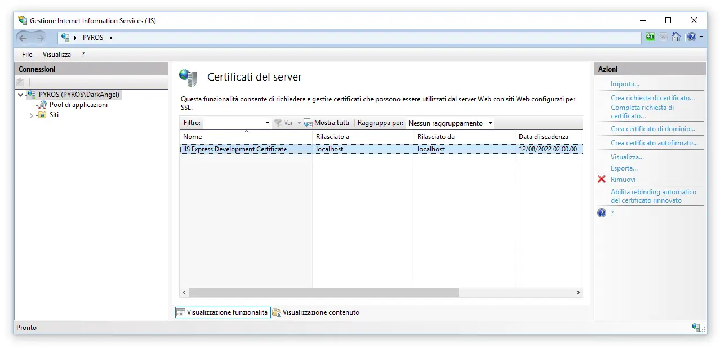Click the red X Rimuovi icon
This screenshot has height=353, width=720.
[602, 180]
